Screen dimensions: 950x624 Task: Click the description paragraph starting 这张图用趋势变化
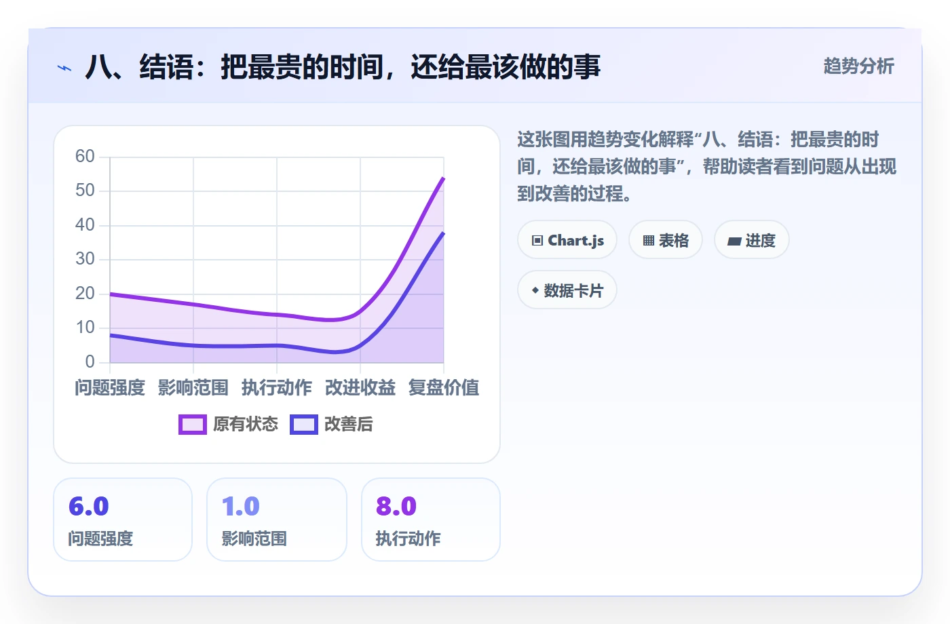click(706, 167)
